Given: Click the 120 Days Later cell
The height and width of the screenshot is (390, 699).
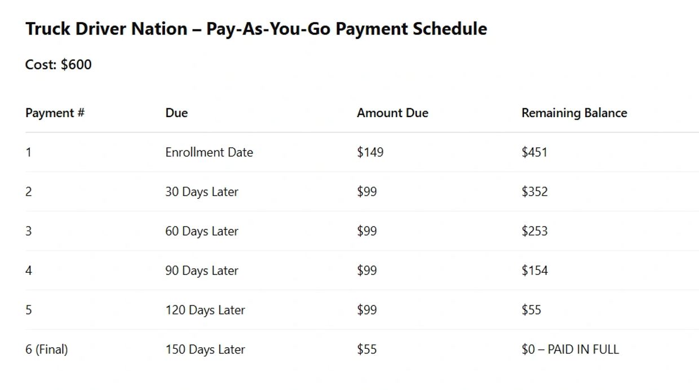Looking at the screenshot, I should (205, 310).
